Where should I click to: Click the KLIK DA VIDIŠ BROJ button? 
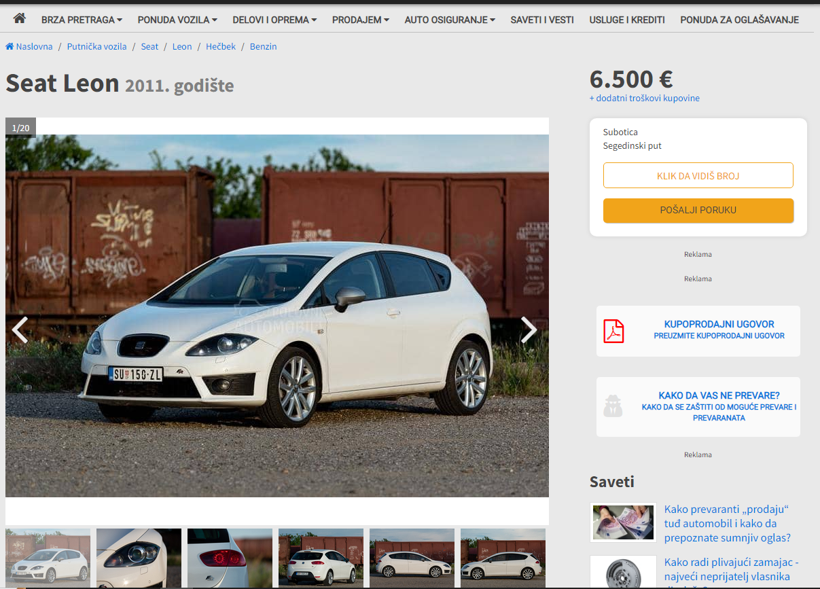tap(698, 175)
